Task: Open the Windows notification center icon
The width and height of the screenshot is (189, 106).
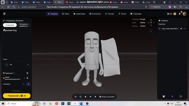Action: click(185, 103)
